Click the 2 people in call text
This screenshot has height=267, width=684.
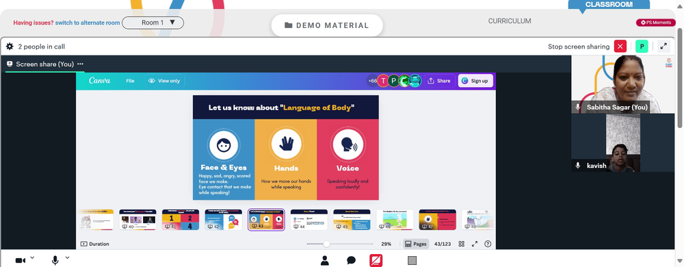[42, 47]
